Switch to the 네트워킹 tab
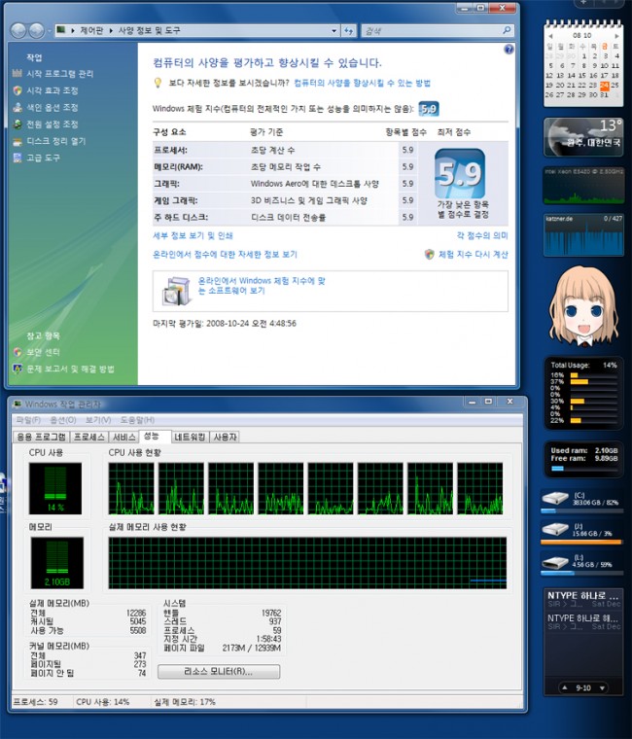This screenshot has width=632, height=739. pyautogui.click(x=191, y=438)
